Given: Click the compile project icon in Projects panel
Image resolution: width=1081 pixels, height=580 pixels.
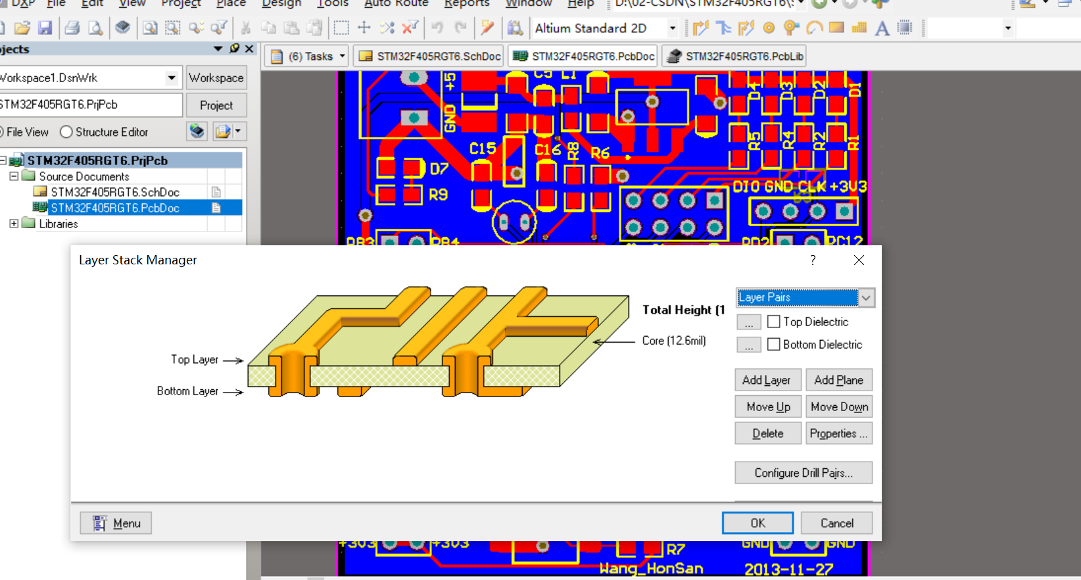Looking at the screenshot, I should 197,132.
